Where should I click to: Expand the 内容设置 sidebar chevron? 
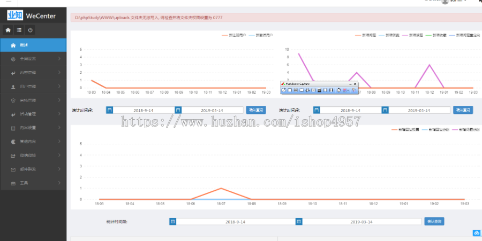pyautogui.click(x=59, y=128)
